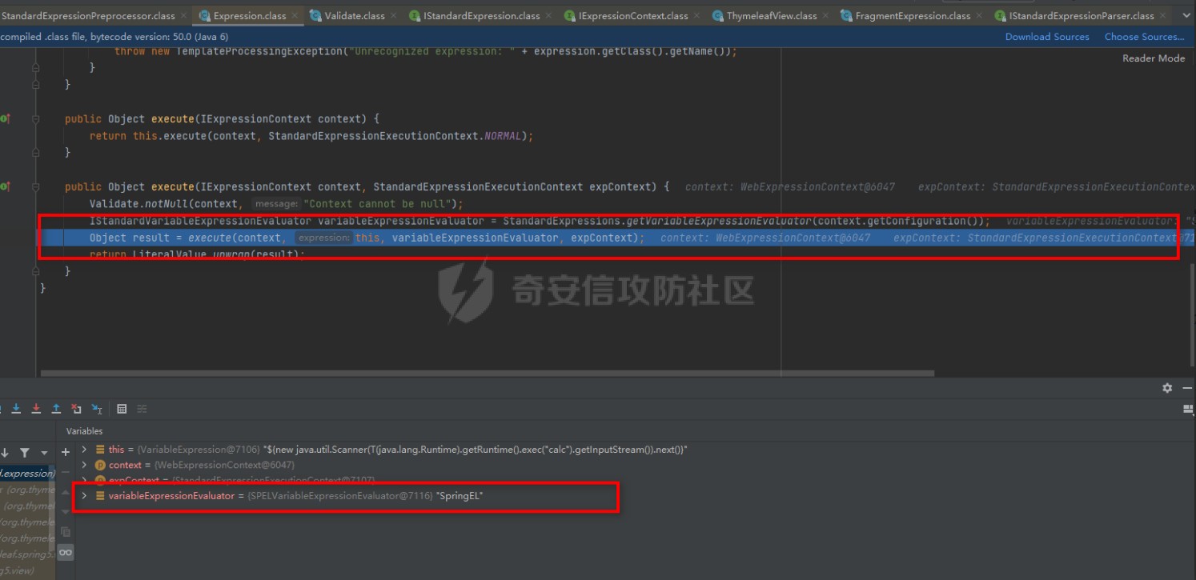Screen dimensions: 1196x580
Task: Toggle the show watches glasses icon
Action: tap(66, 553)
